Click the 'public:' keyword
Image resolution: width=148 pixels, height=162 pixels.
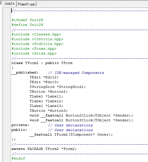[19, 130]
